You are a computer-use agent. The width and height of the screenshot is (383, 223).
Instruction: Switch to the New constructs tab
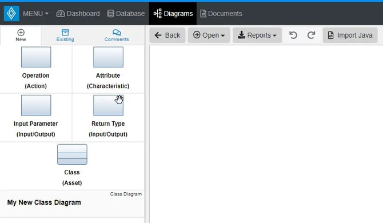pos(21,35)
